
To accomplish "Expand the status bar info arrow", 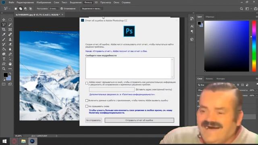I will (56, 136).
